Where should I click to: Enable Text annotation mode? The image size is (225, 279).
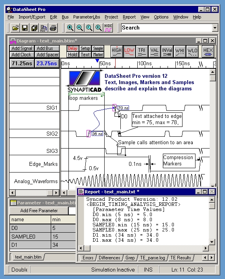pyautogui.click(x=85, y=55)
